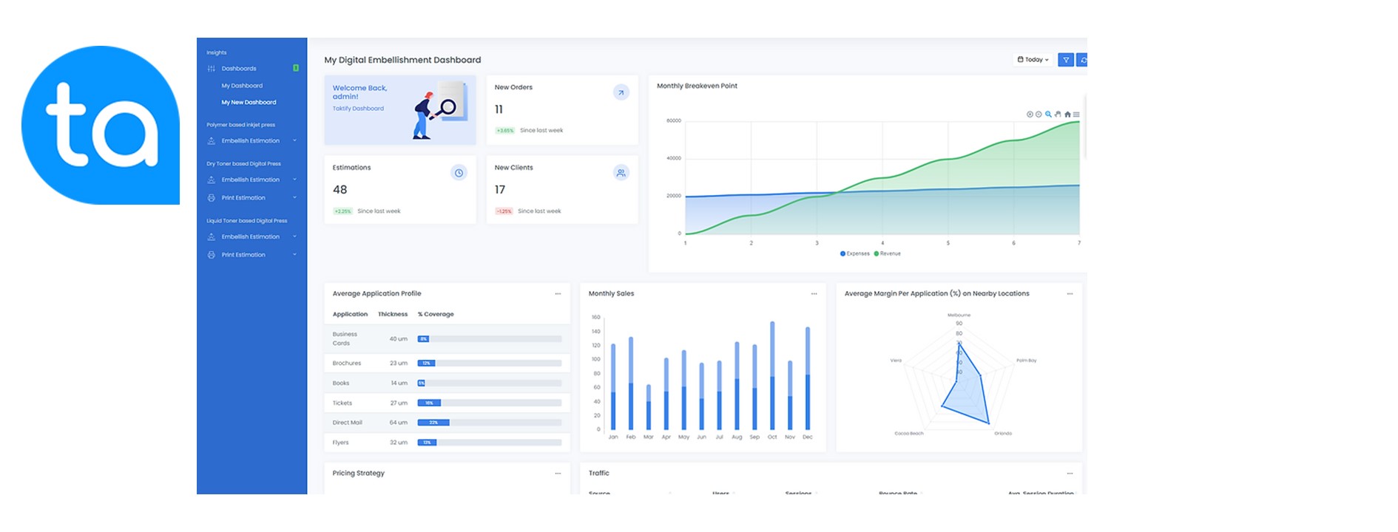Click the Taktify Dashboard link
Image resolution: width=1398 pixels, height=532 pixels.
(358, 109)
